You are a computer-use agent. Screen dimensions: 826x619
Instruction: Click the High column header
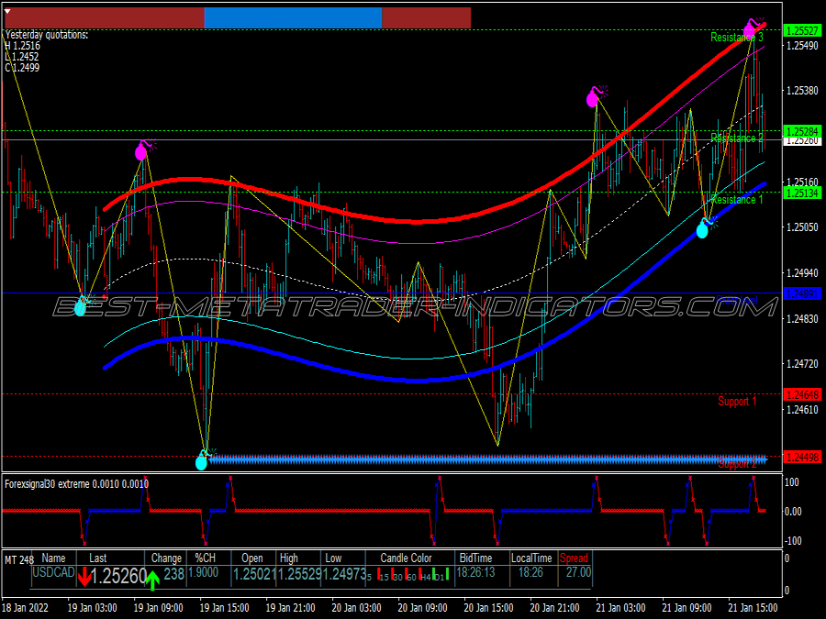coord(289,558)
